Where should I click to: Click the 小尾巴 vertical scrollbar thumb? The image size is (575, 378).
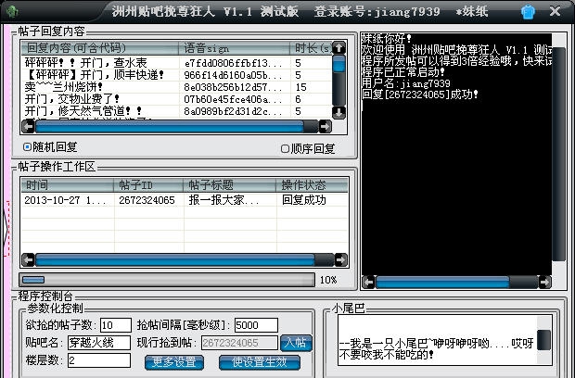point(543,340)
